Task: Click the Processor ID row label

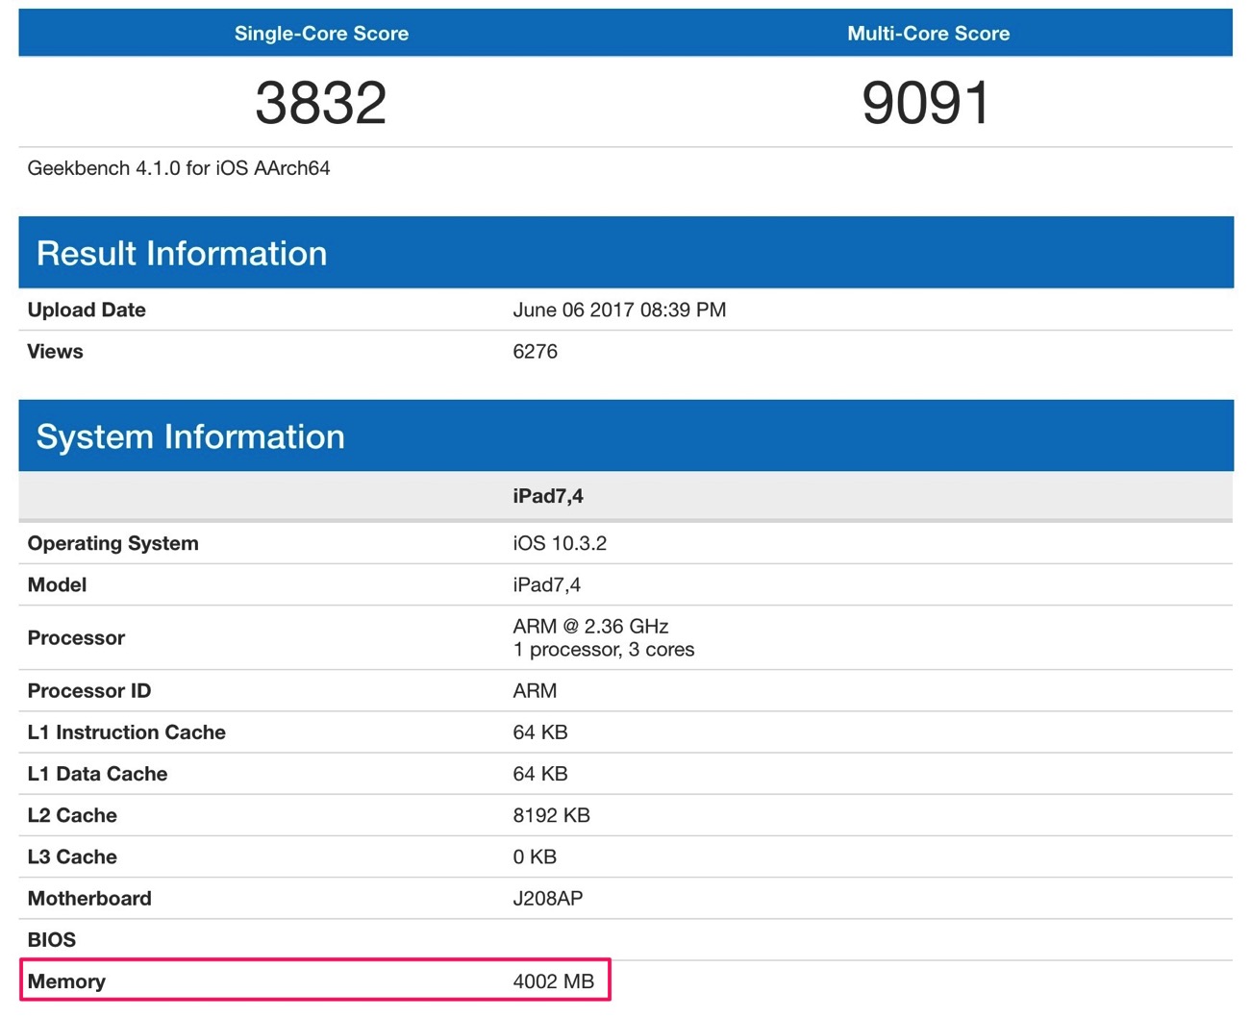Action: [x=89, y=690]
